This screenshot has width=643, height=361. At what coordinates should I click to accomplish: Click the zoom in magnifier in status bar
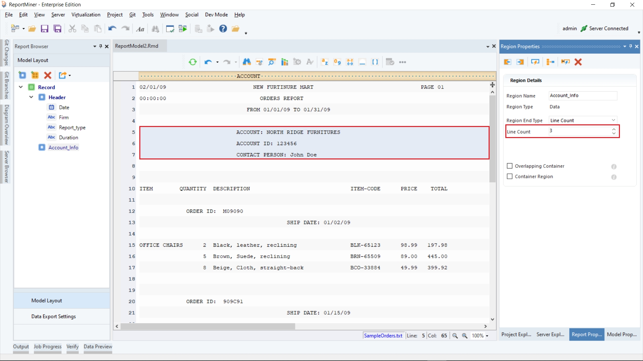point(465,336)
